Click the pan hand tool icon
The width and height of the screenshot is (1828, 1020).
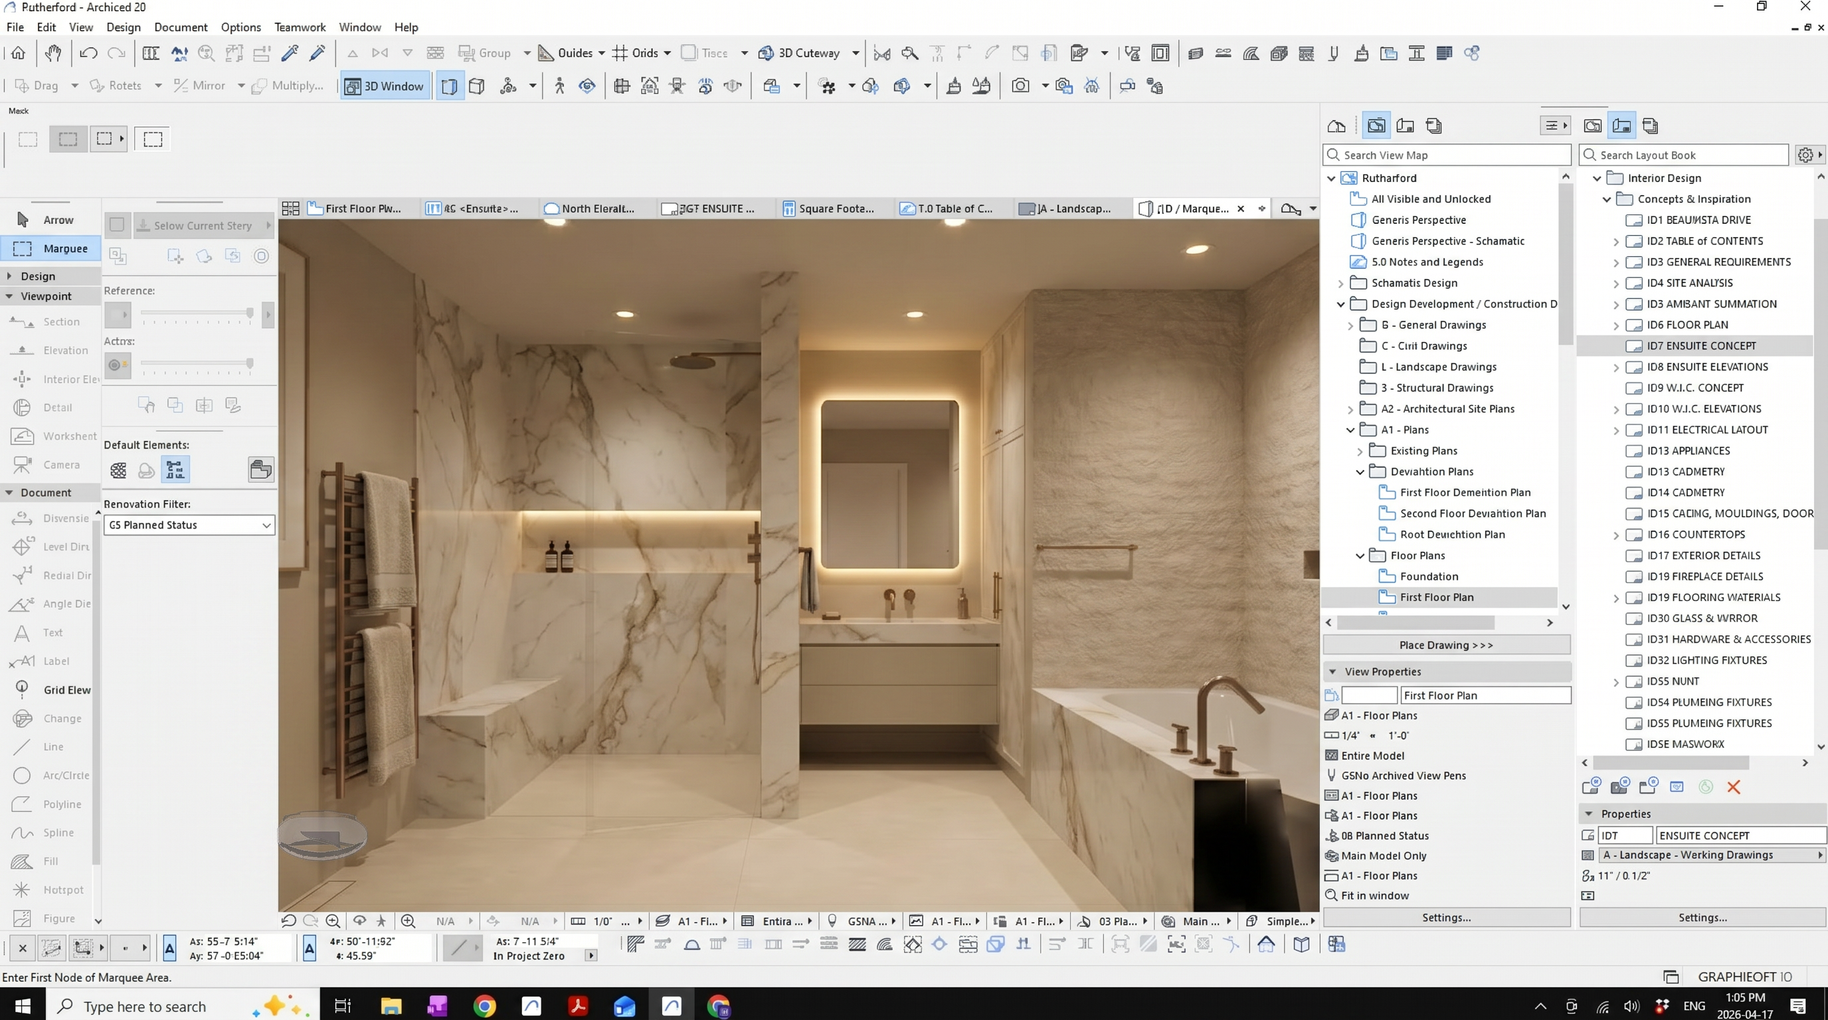point(53,53)
